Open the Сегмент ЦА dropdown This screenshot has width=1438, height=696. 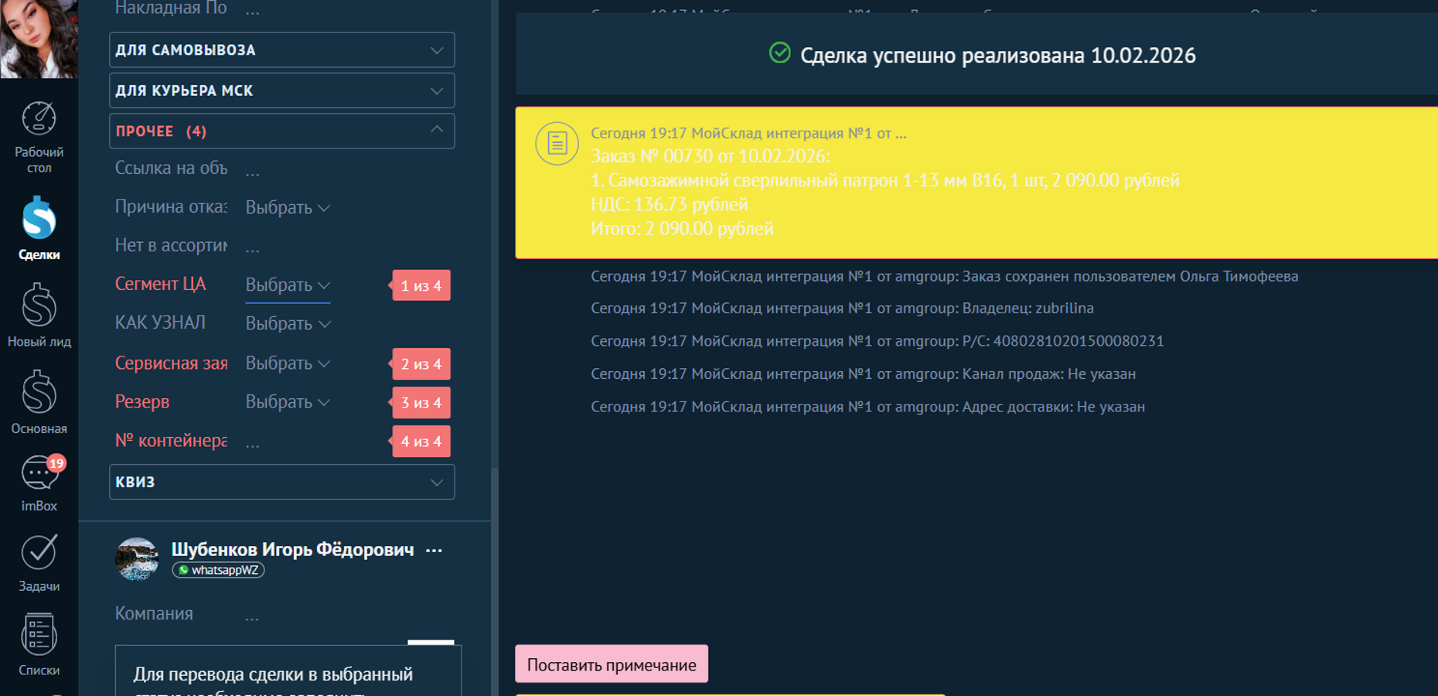click(288, 285)
